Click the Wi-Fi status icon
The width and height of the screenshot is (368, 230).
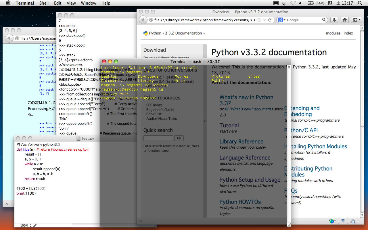point(293,3)
